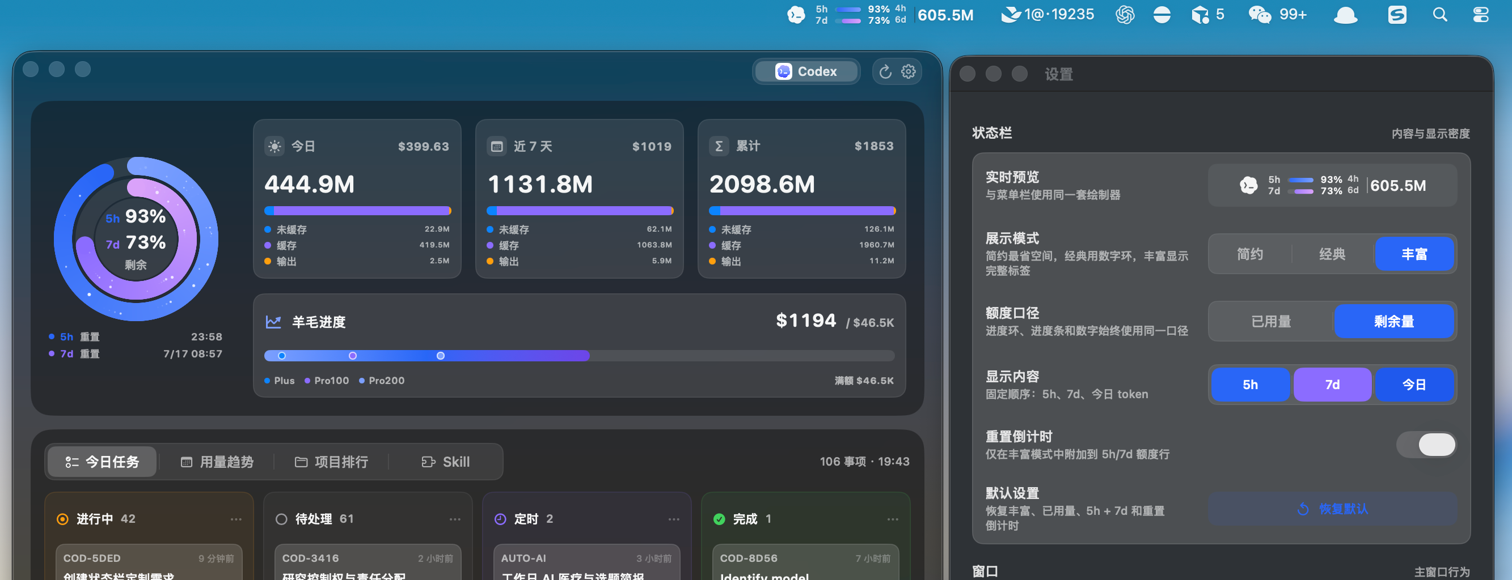Click the sigma icon on 累计 card

pyautogui.click(x=719, y=146)
